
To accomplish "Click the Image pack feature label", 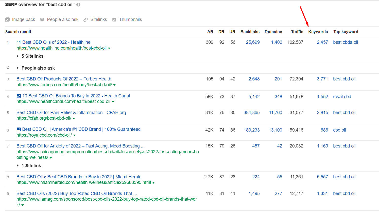I will coord(24,19).
